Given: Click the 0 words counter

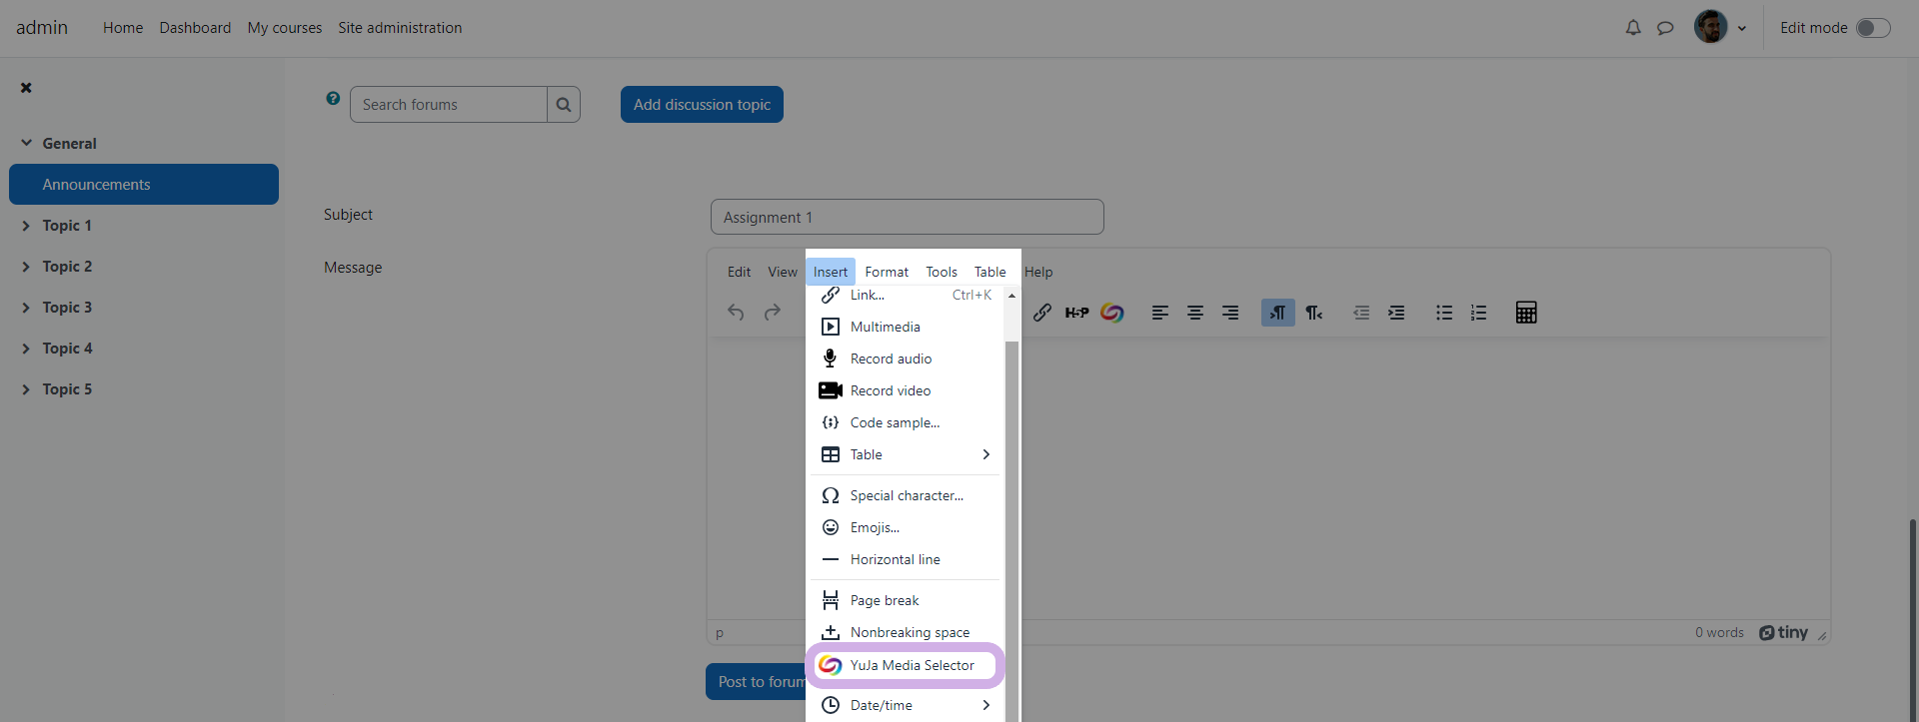Looking at the screenshot, I should [1719, 632].
